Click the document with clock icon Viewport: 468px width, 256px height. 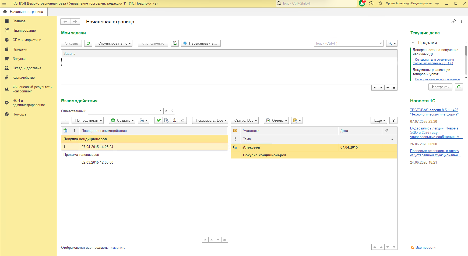pyautogui.click(x=167, y=120)
